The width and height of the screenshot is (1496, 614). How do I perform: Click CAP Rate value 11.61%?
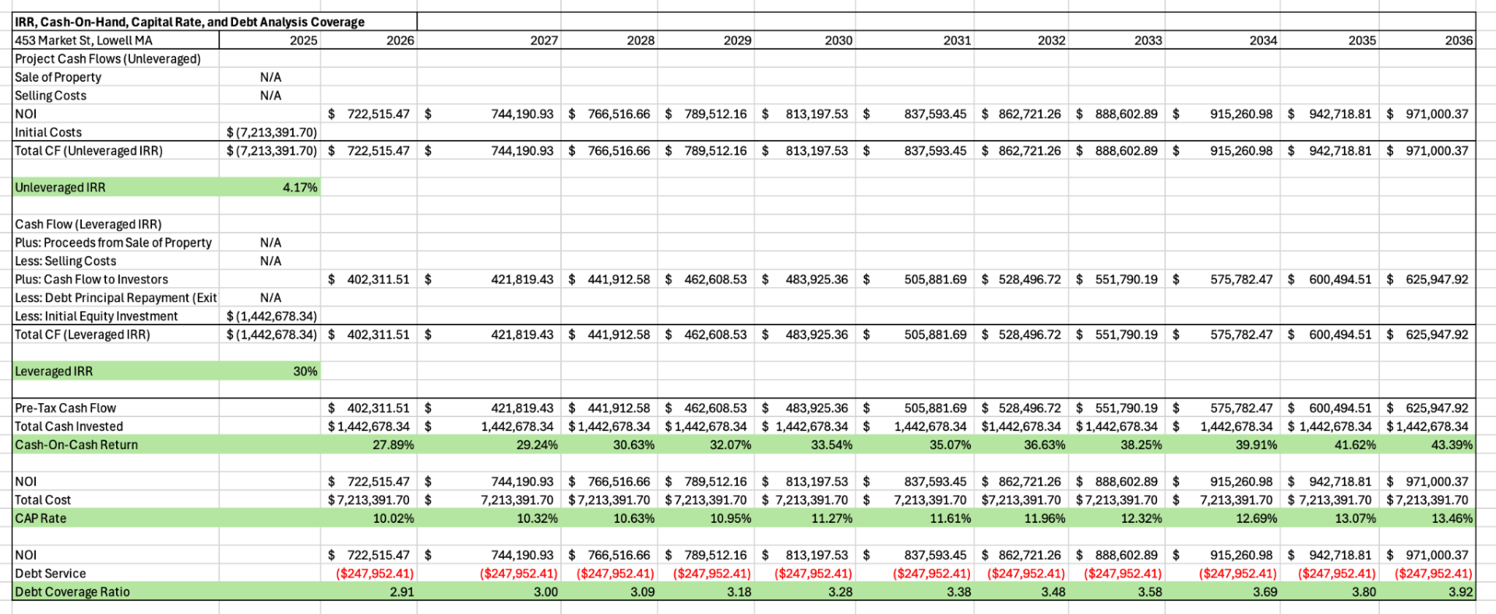tap(916, 519)
